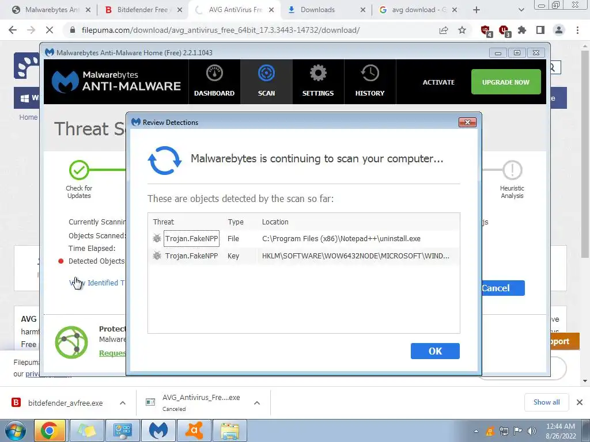This screenshot has width=590, height=442.
Task: Click the Check for Updates step icon
Action: pyautogui.click(x=79, y=170)
